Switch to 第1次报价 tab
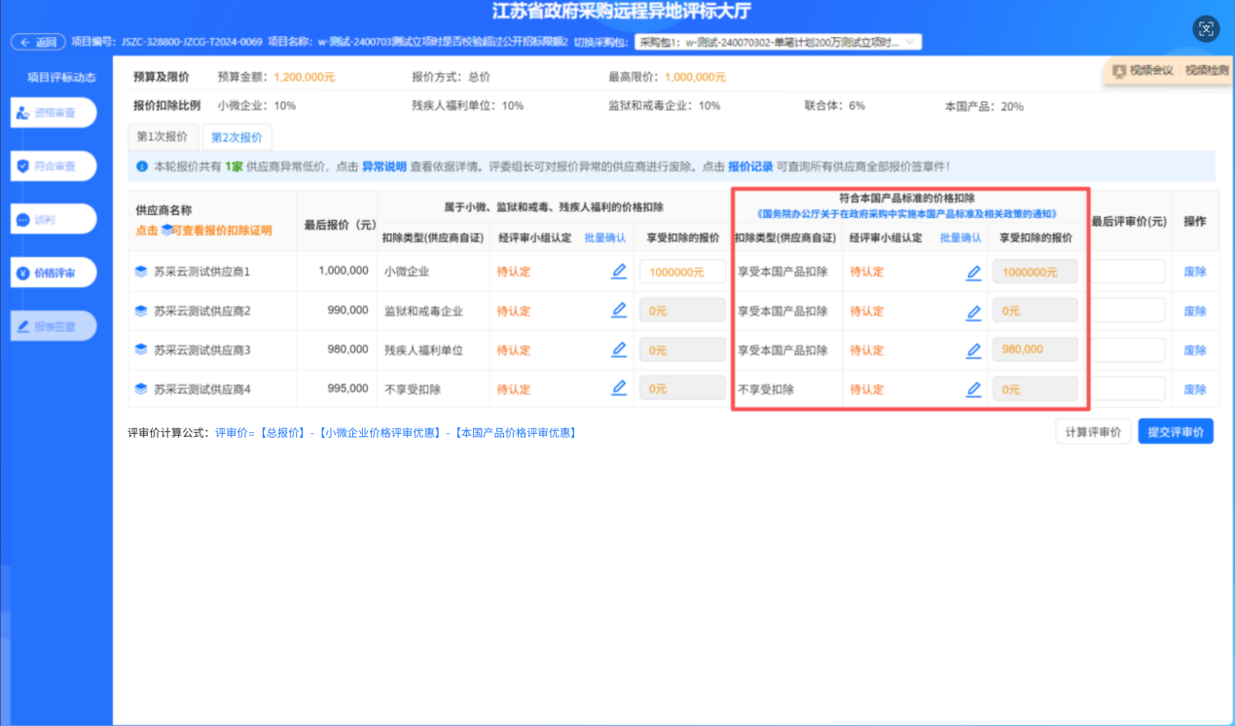 [x=163, y=137]
